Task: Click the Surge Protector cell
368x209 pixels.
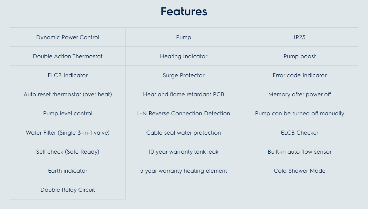Action: pos(184,76)
